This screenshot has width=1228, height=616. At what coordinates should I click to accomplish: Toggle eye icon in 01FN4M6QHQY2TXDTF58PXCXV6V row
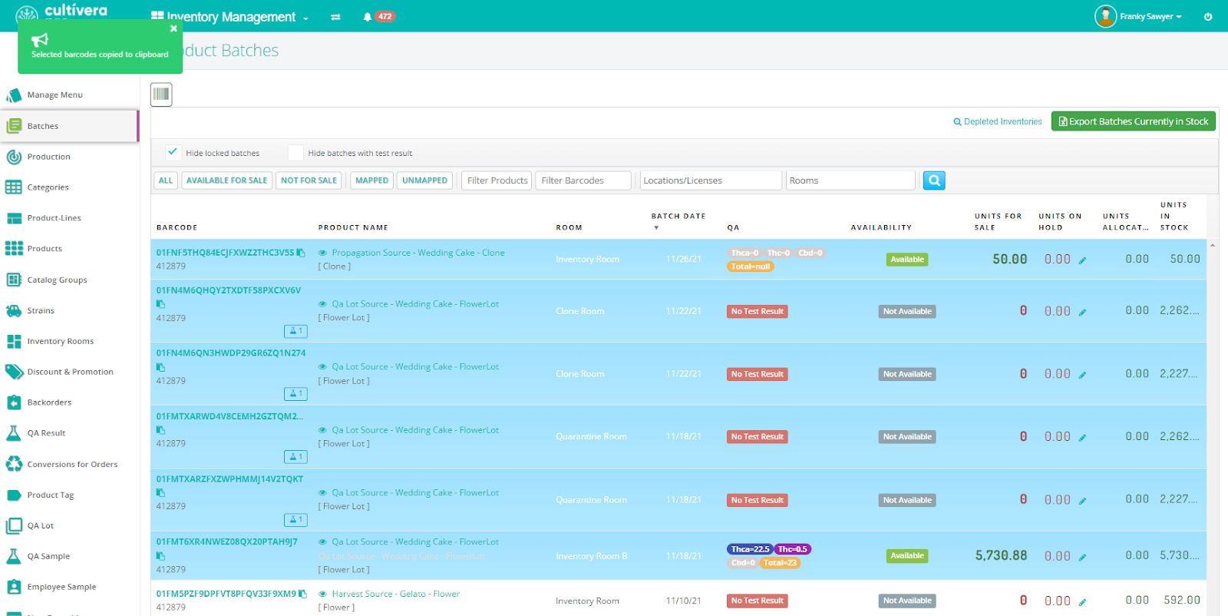tap(323, 304)
